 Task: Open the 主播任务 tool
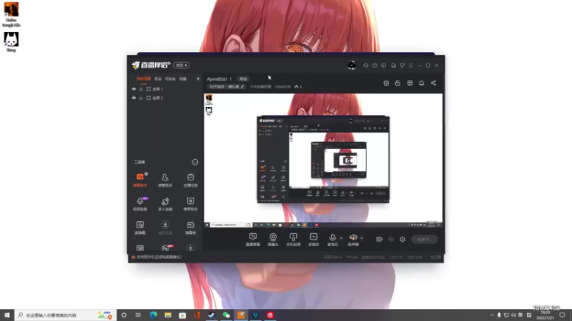(x=190, y=180)
